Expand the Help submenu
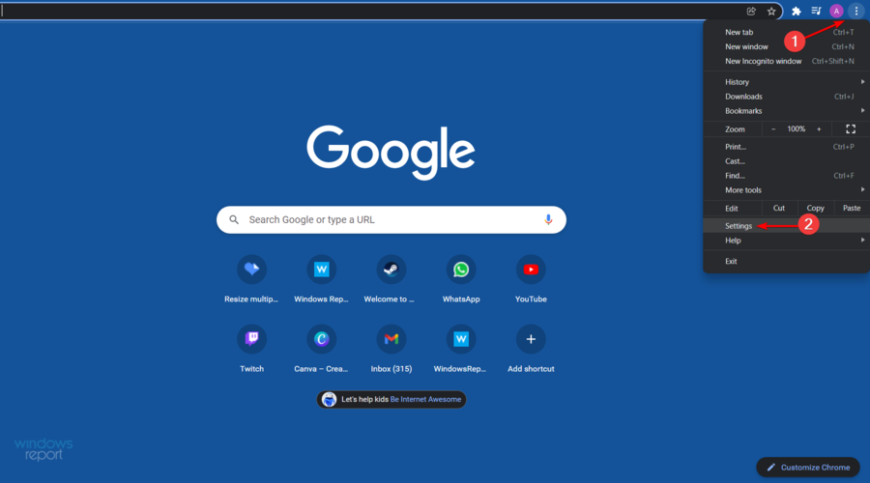Viewport: 870px width, 483px height. tap(786, 241)
